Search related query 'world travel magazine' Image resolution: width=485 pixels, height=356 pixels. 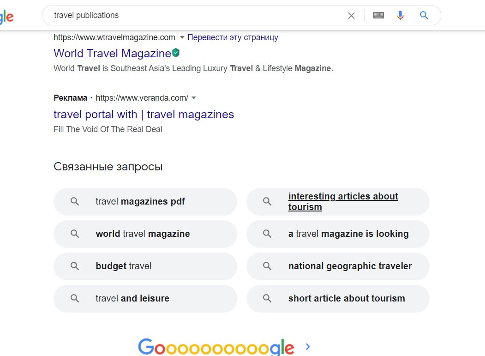coord(145,234)
